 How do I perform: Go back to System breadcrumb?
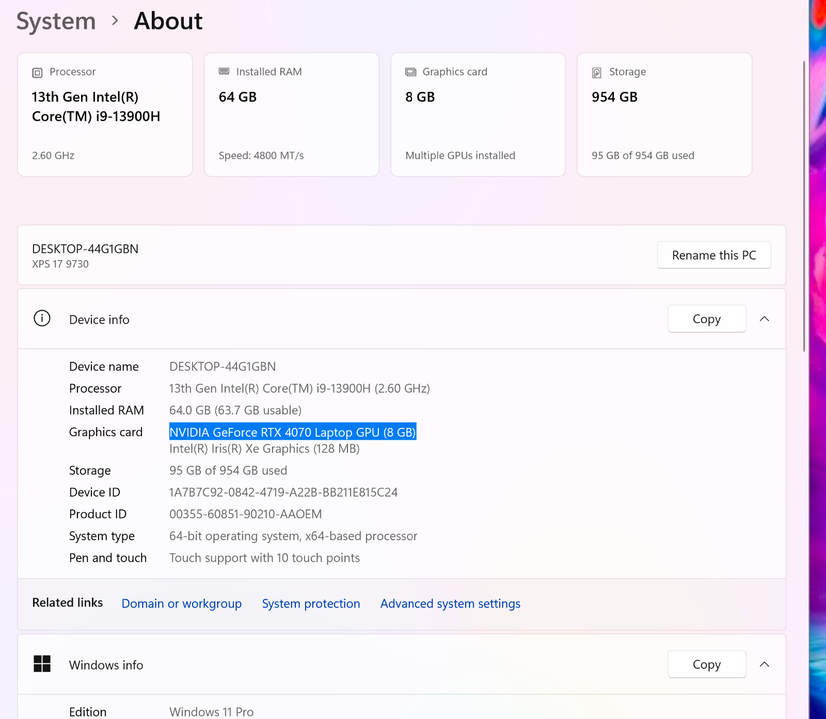56,21
